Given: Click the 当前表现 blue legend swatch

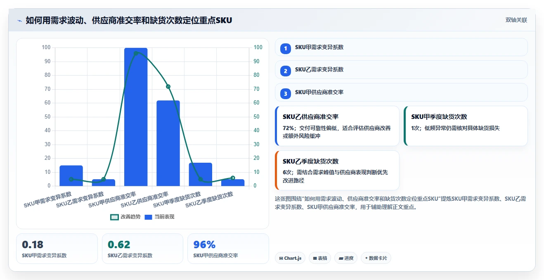Looking at the screenshot, I should point(149,217).
